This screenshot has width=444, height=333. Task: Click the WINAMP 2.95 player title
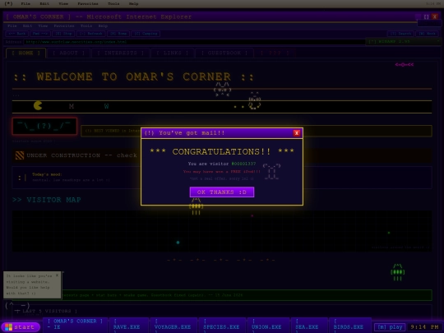(389, 42)
